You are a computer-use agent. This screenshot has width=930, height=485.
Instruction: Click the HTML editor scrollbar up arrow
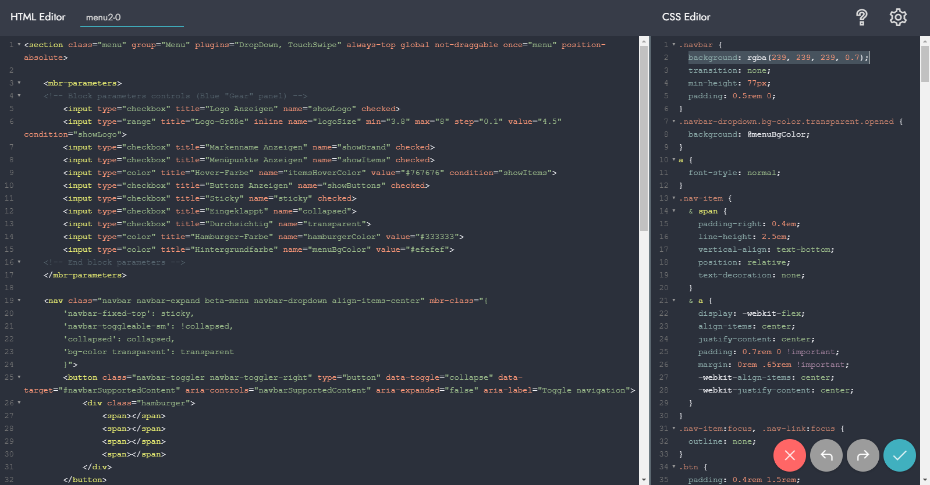(644, 41)
